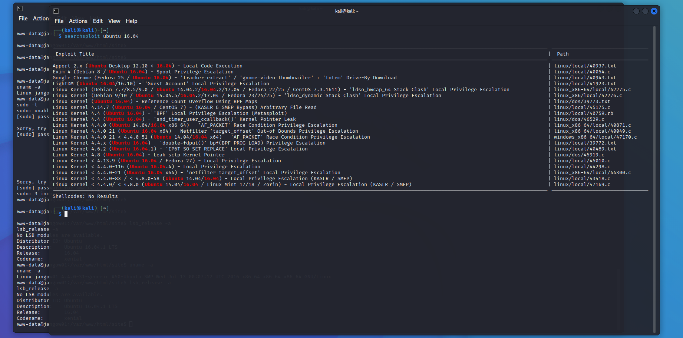Screen dimensions: 683x338
Task: Click the 'Shellcodes: No Results' line
Action: click(x=85, y=196)
